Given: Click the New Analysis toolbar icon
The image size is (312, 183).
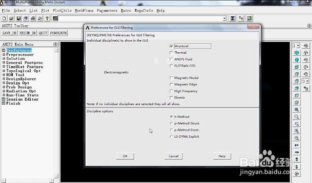Looking at the screenshot, I should (x=4, y=19).
